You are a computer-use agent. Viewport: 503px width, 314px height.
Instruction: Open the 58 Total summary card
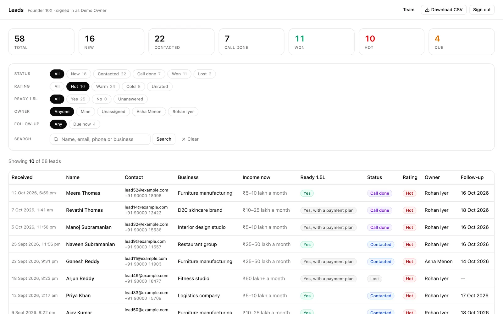pyautogui.click(x=41, y=42)
